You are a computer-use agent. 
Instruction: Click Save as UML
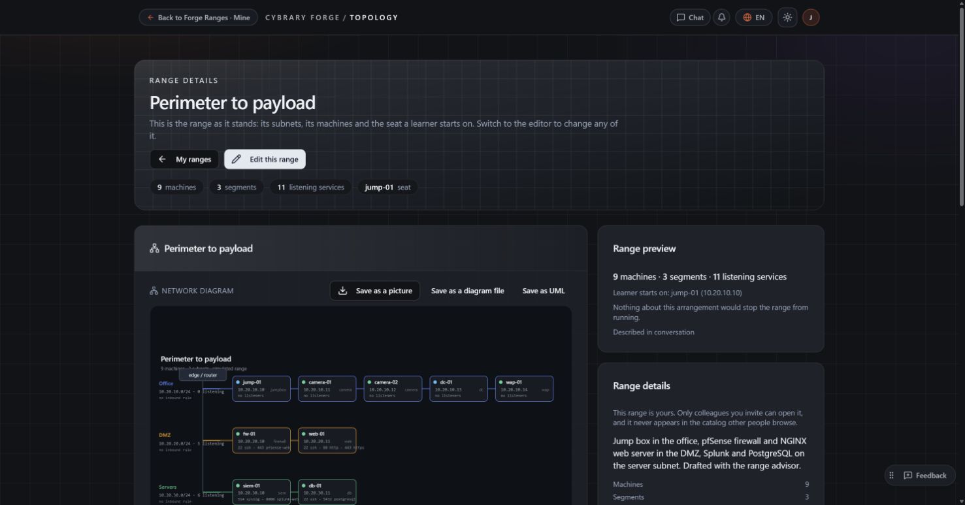tap(544, 291)
